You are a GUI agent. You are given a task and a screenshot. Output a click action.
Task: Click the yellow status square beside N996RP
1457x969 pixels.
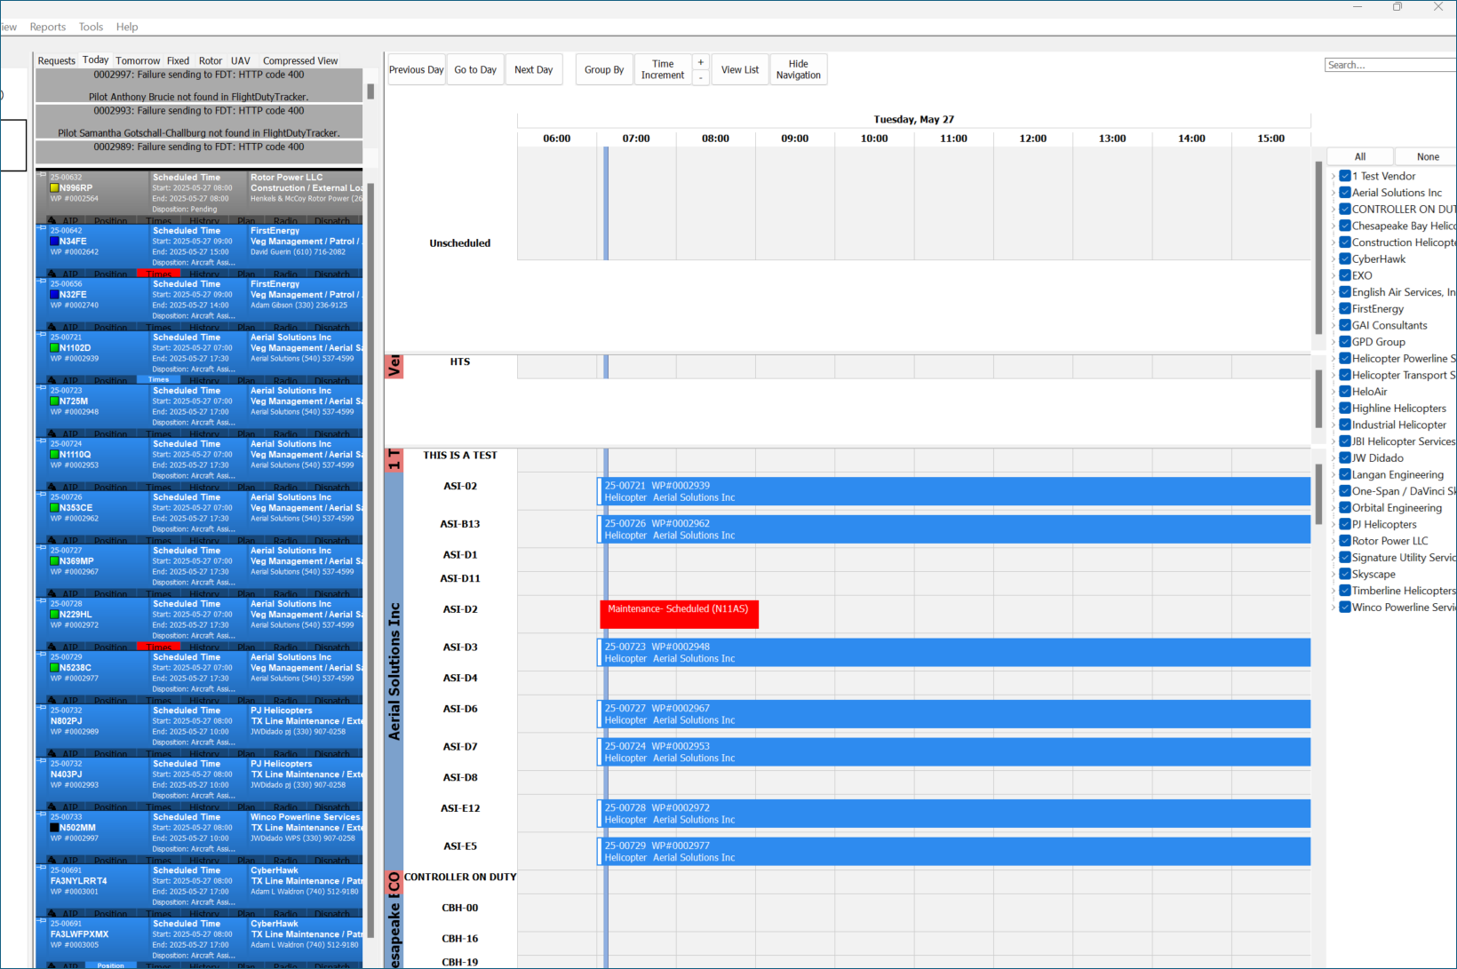tap(54, 188)
